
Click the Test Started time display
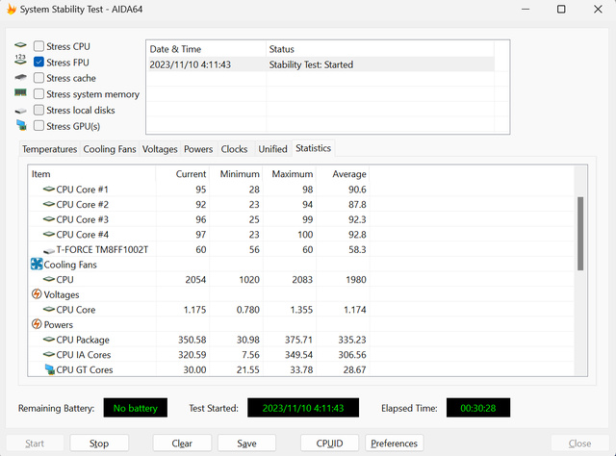(303, 408)
